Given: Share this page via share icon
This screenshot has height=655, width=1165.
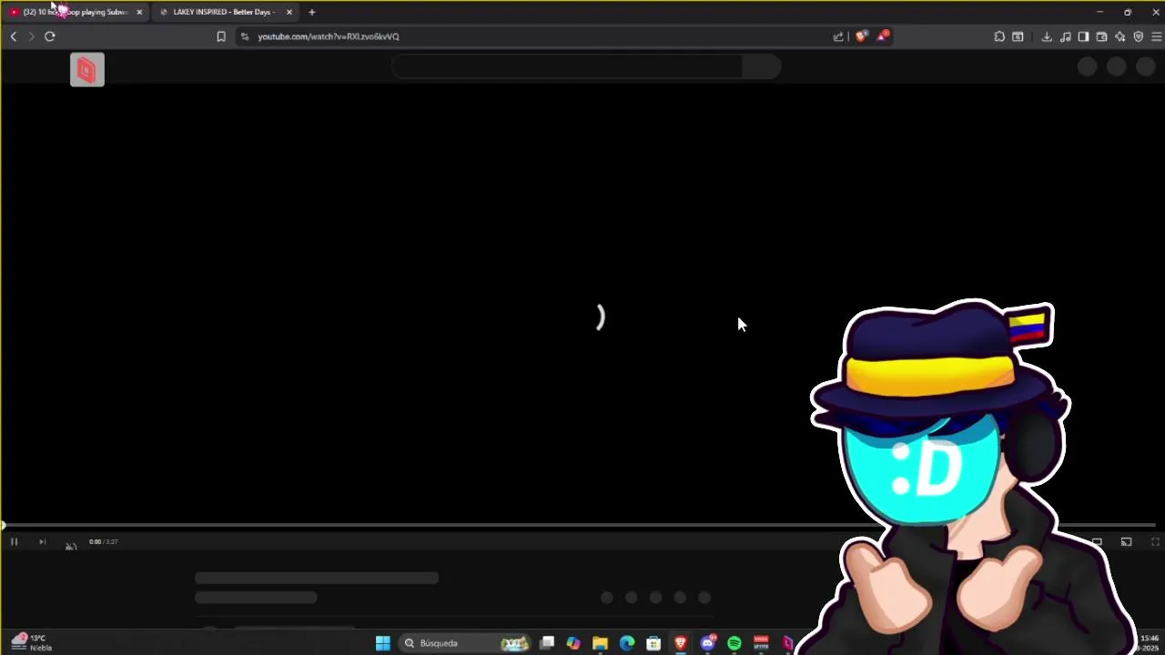Looking at the screenshot, I should click(838, 36).
